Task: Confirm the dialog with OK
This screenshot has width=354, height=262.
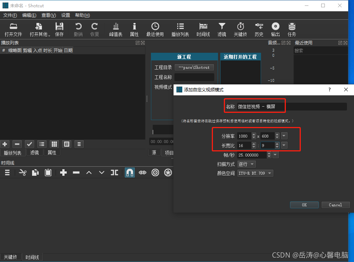Action: (x=304, y=205)
